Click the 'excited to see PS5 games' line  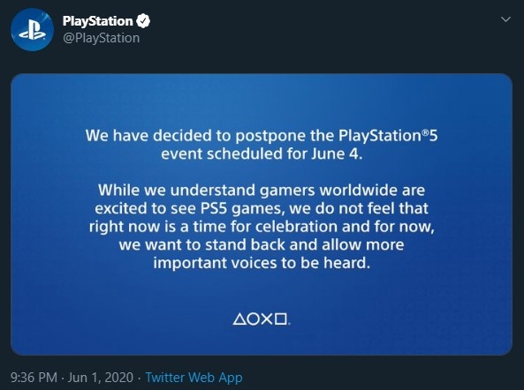(262, 208)
